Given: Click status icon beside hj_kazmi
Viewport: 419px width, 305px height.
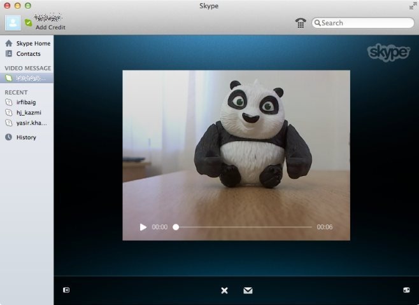Looking at the screenshot, I should coord(9,112).
